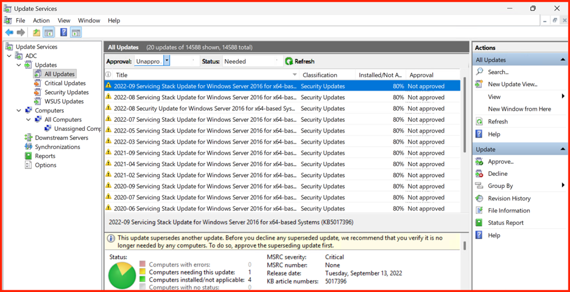Click the Revision History action link
The image size is (570, 292).
tap(509, 198)
